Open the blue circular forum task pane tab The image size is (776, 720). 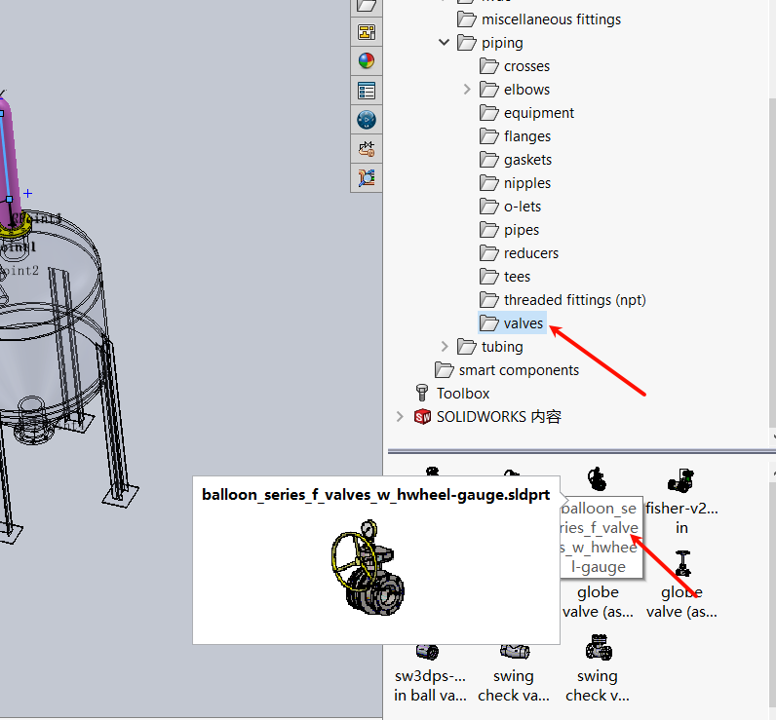367,120
